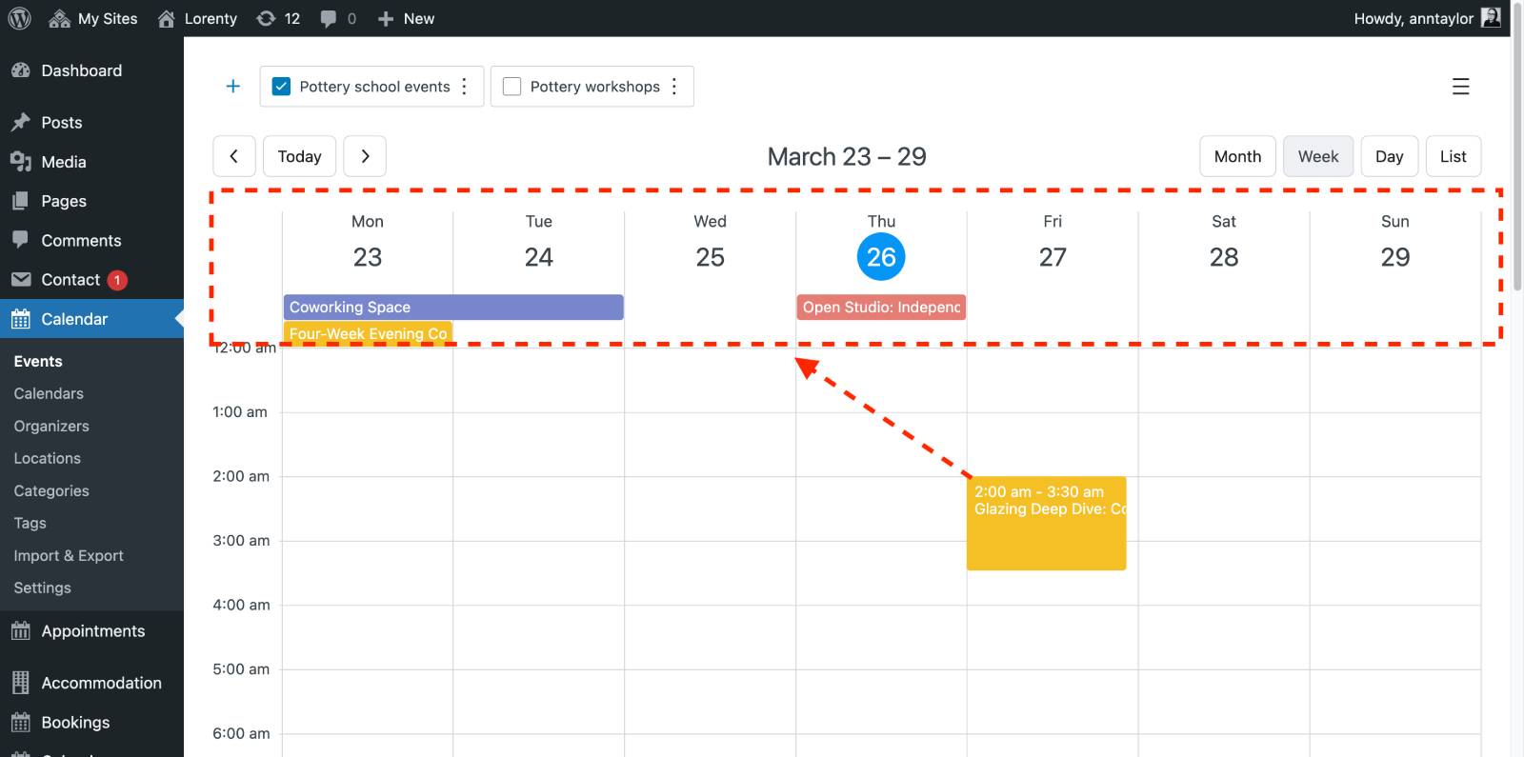This screenshot has width=1524, height=757.
Task: Click the WordPress logo icon
Action: coord(19,18)
